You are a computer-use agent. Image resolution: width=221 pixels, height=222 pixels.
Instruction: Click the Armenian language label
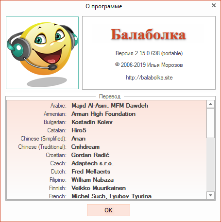point(55,114)
